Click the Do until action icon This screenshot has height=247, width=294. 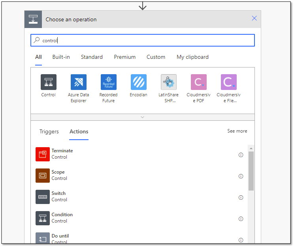coord(43,238)
